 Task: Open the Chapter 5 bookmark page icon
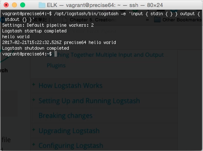pos(65,20)
